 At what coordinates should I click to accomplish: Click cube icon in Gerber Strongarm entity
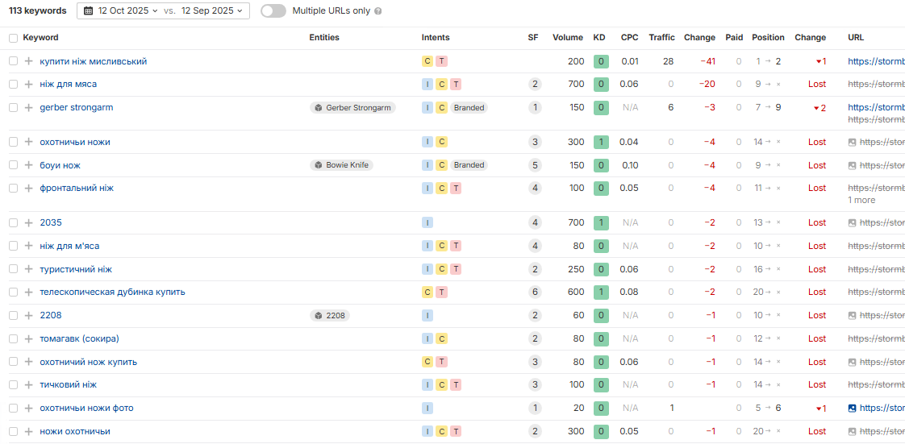pos(318,107)
